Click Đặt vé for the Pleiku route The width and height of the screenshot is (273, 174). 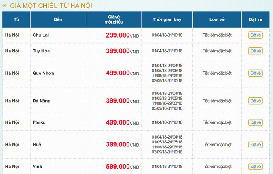(255, 122)
